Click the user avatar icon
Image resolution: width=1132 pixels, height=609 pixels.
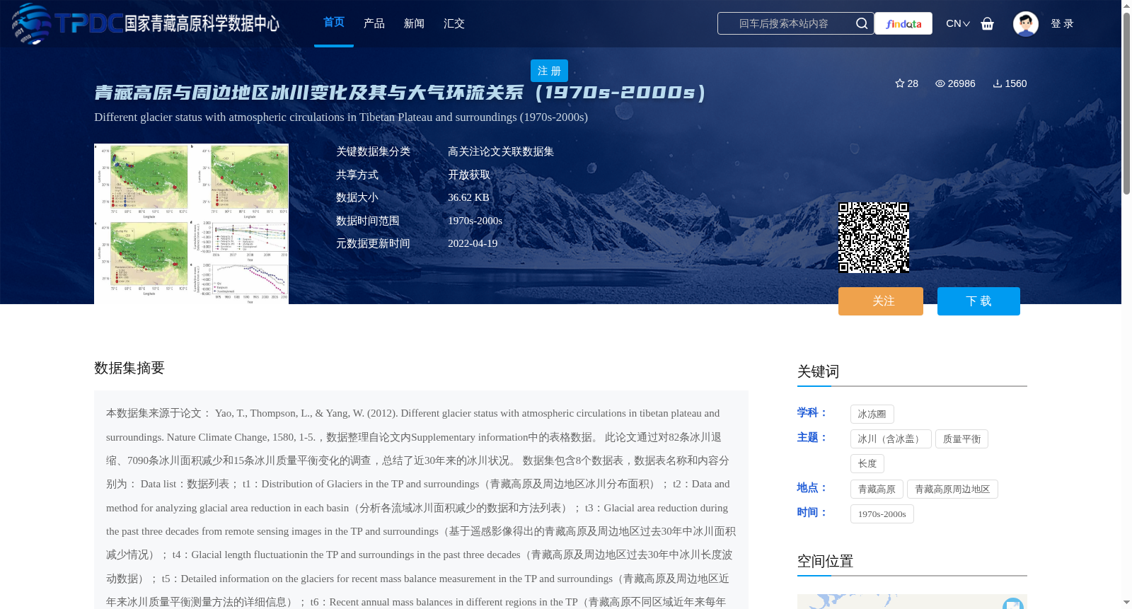1025,23
